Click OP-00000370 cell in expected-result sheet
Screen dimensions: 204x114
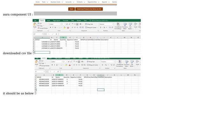tap(60, 86)
